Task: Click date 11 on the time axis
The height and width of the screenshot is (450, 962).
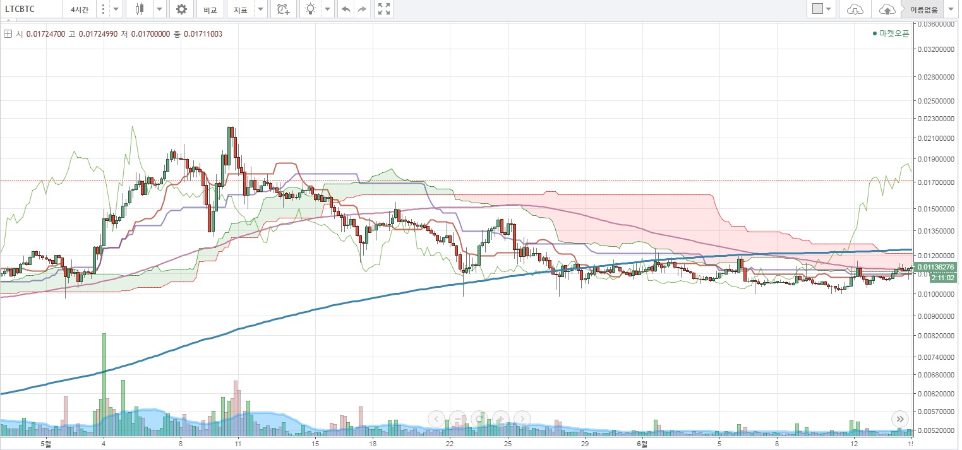Action: (238, 444)
